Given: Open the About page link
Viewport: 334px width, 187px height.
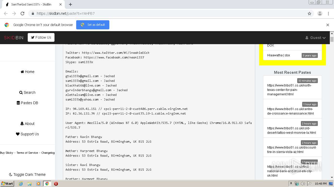Looking at the screenshot, I should pos(27,124).
